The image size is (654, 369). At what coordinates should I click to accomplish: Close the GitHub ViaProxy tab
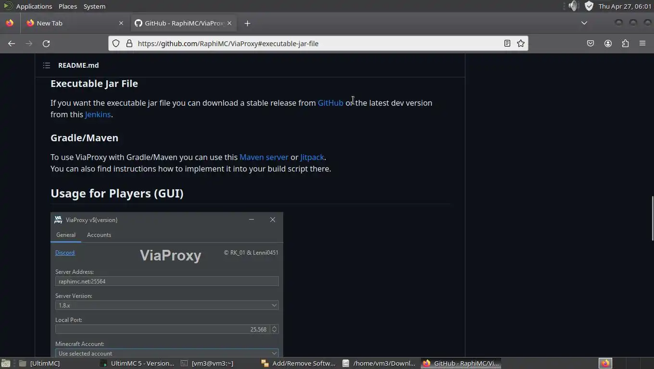(229, 23)
